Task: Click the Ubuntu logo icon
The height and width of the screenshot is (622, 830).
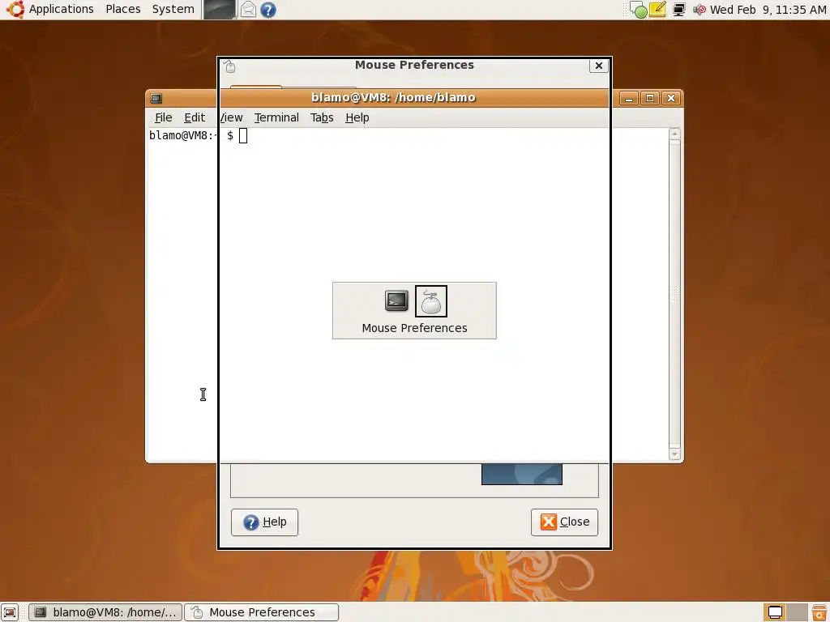Action: 15,9
